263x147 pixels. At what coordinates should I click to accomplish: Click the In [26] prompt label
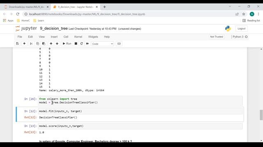pos(30,99)
